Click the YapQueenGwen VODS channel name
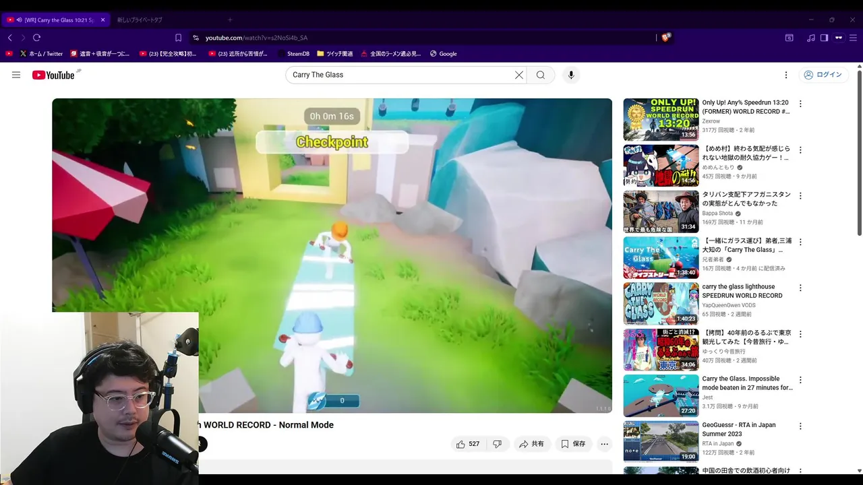This screenshot has width=863, height=485. click(x=730, y=305)
